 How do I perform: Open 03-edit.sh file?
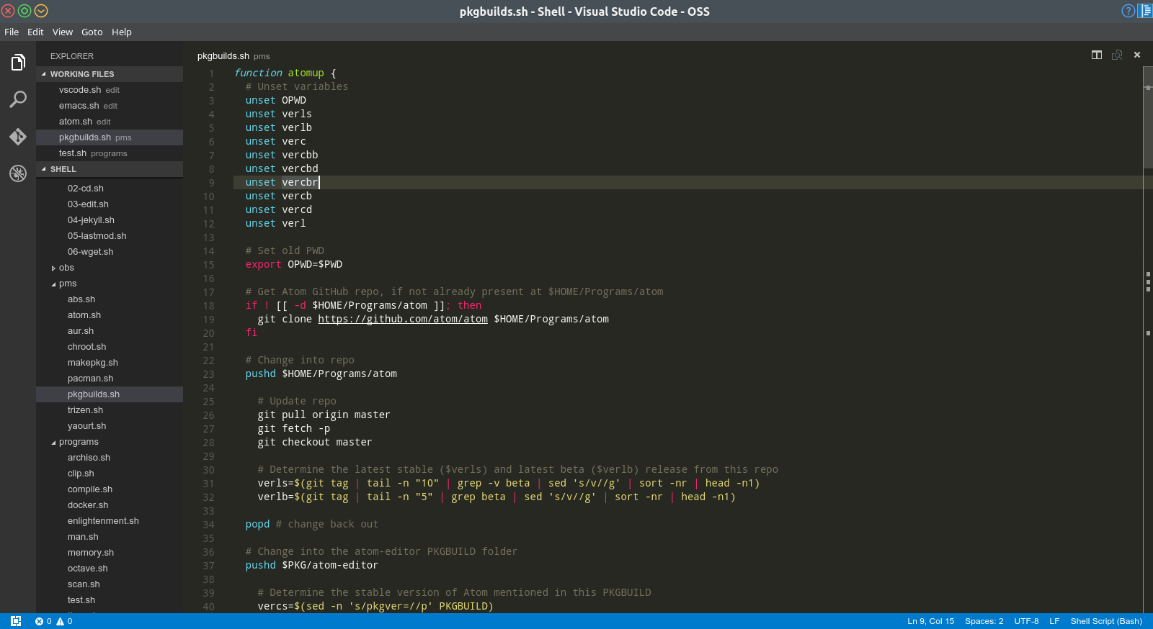click(110, 204)
